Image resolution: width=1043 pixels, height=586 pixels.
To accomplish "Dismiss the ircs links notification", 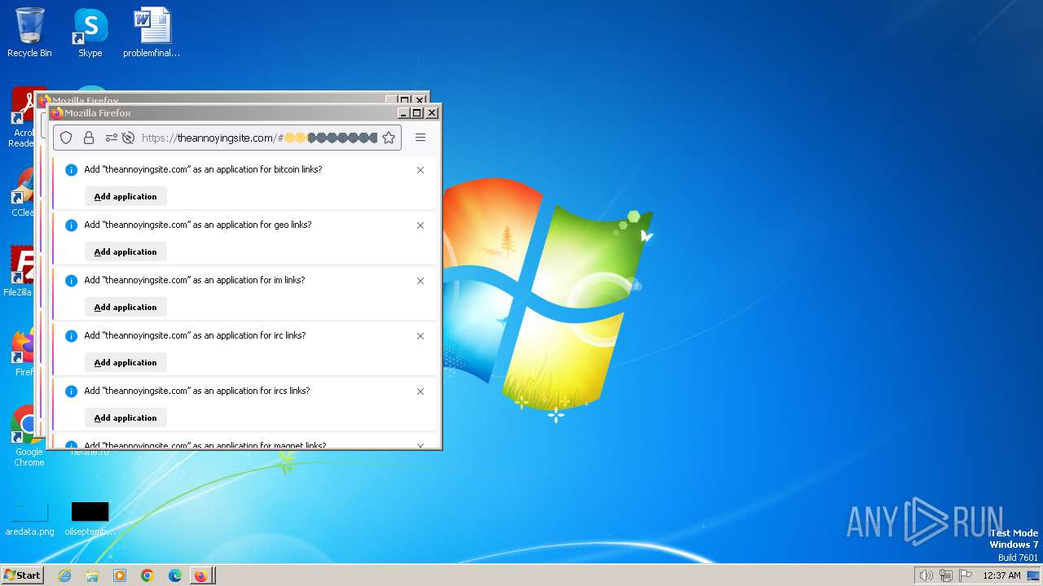I will click(420, 391).
